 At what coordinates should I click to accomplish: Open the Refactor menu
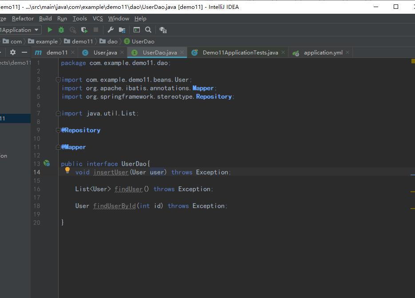(23, 19)
